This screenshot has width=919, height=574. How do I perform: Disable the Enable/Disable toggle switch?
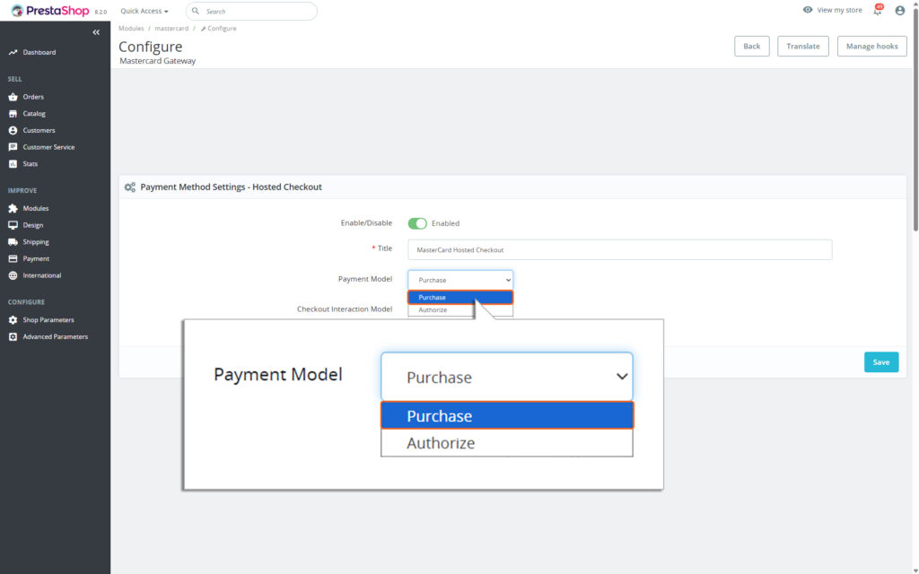(417, 222)
